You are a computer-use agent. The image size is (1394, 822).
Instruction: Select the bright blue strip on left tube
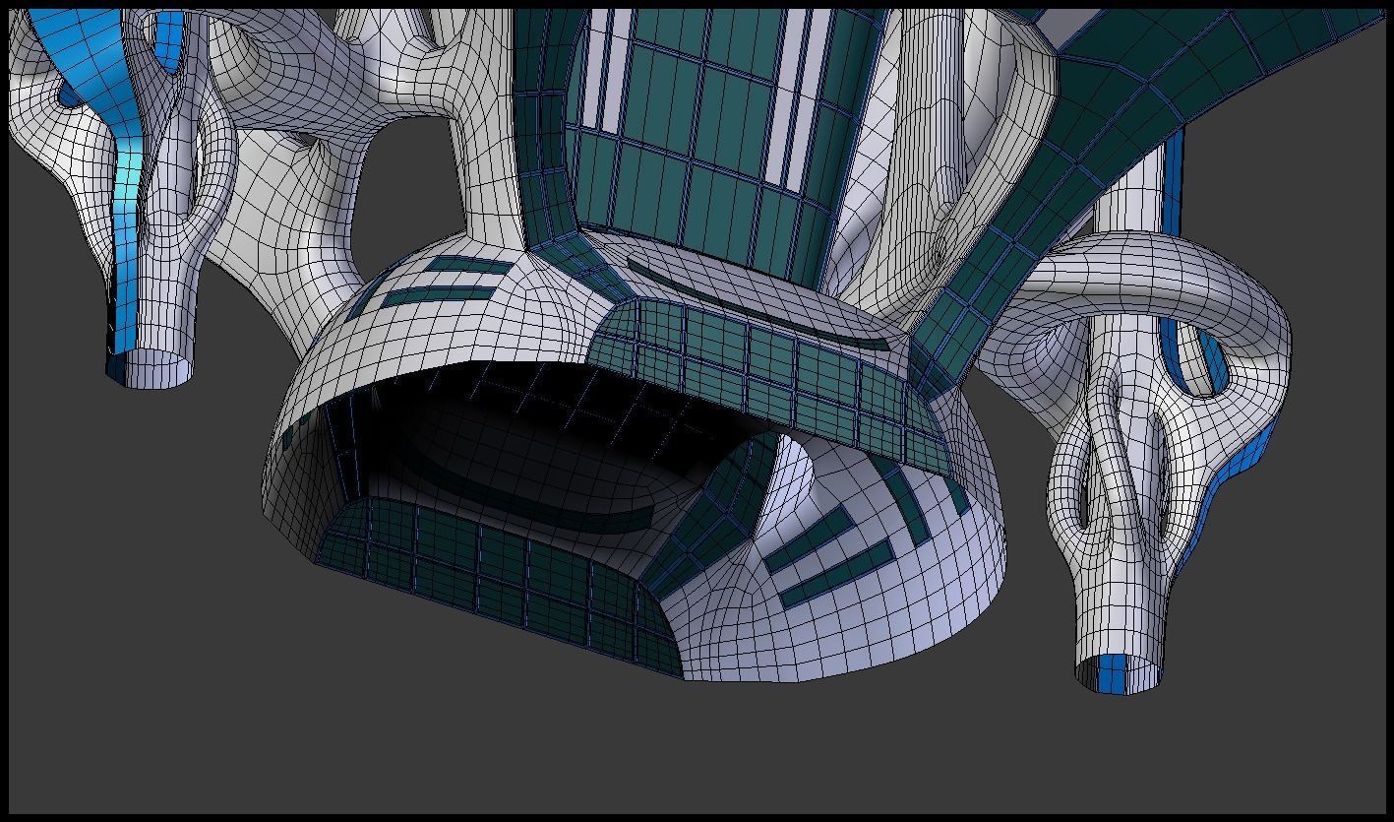[x=126, y=217]
